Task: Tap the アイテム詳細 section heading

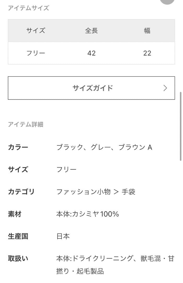Action: tap(26, 125)
